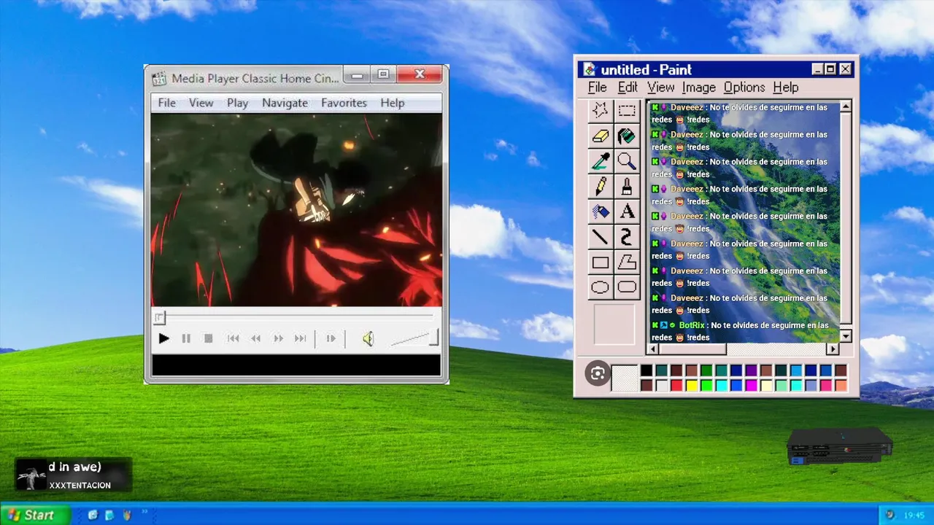This screenshot has height=525, width=934.
Task: Click the current color box in Paint
Action: pyautogui.click(x=624, y=378)
